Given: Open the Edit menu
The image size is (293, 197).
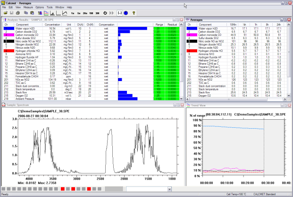Looking at the screenshot, I should click(x=11, y=7).
